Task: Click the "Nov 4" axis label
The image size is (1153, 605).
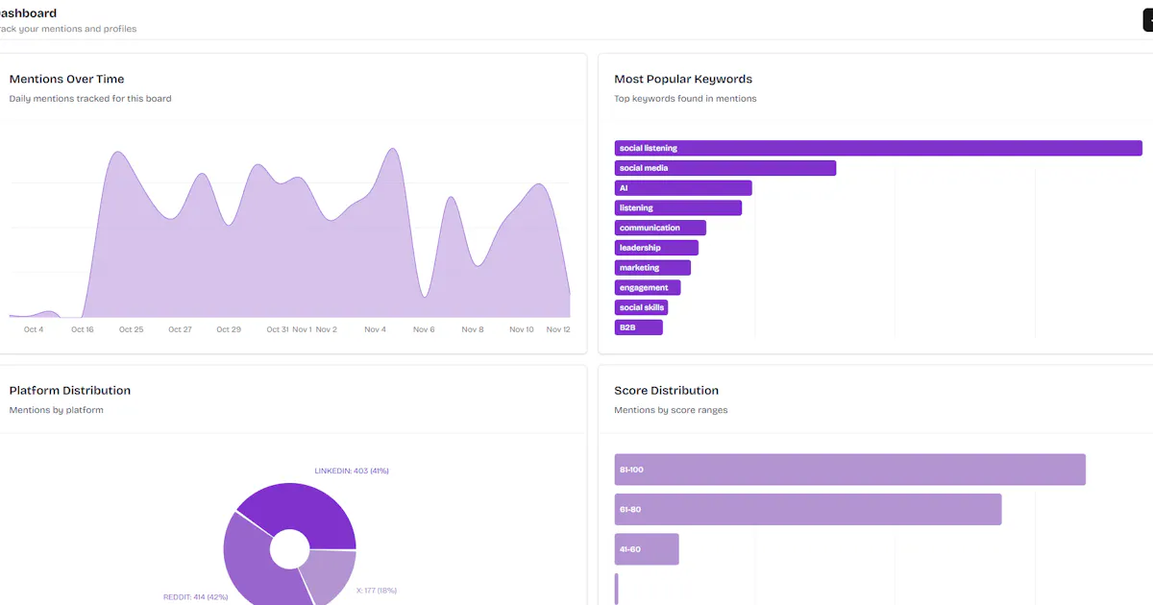Action: 375,329
